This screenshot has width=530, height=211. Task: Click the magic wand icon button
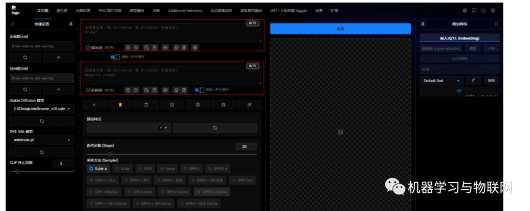point(249,105)
